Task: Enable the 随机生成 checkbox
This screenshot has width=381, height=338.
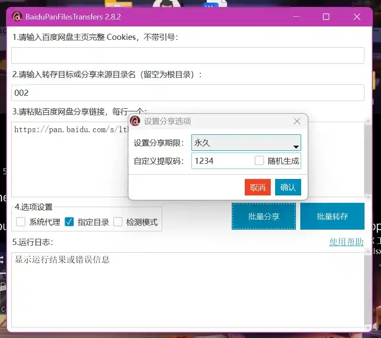Action: (x=259, y=161)
